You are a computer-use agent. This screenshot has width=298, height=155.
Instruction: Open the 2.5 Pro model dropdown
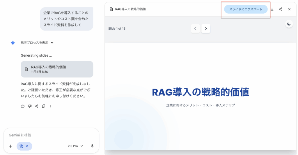coord(75,146)
